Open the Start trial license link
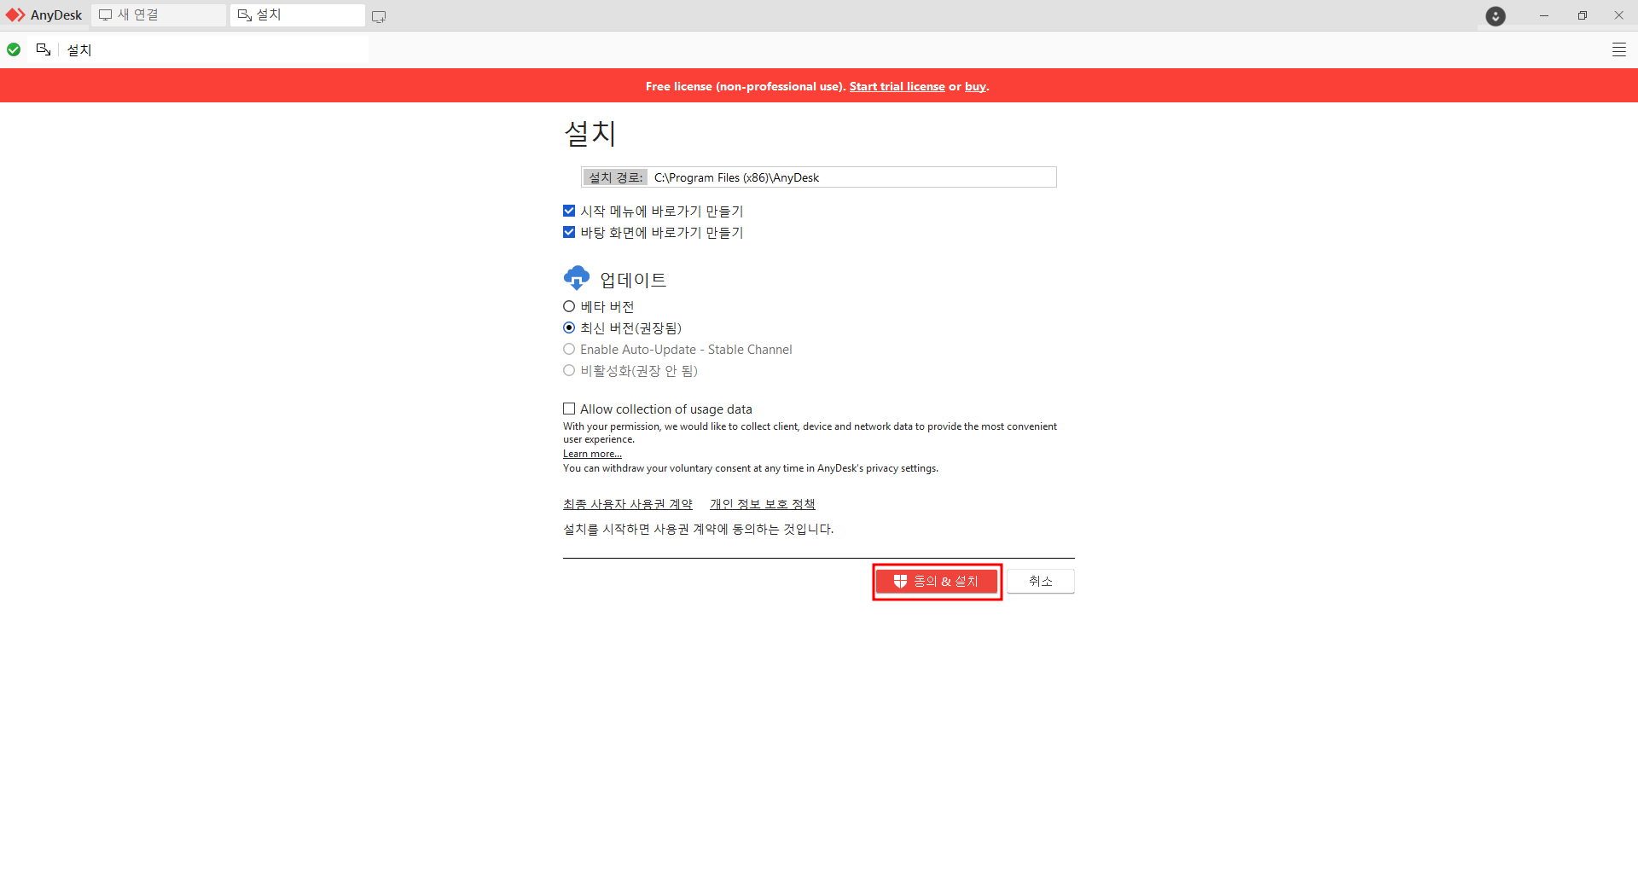Screen dimensions: 1638x887 897,85
